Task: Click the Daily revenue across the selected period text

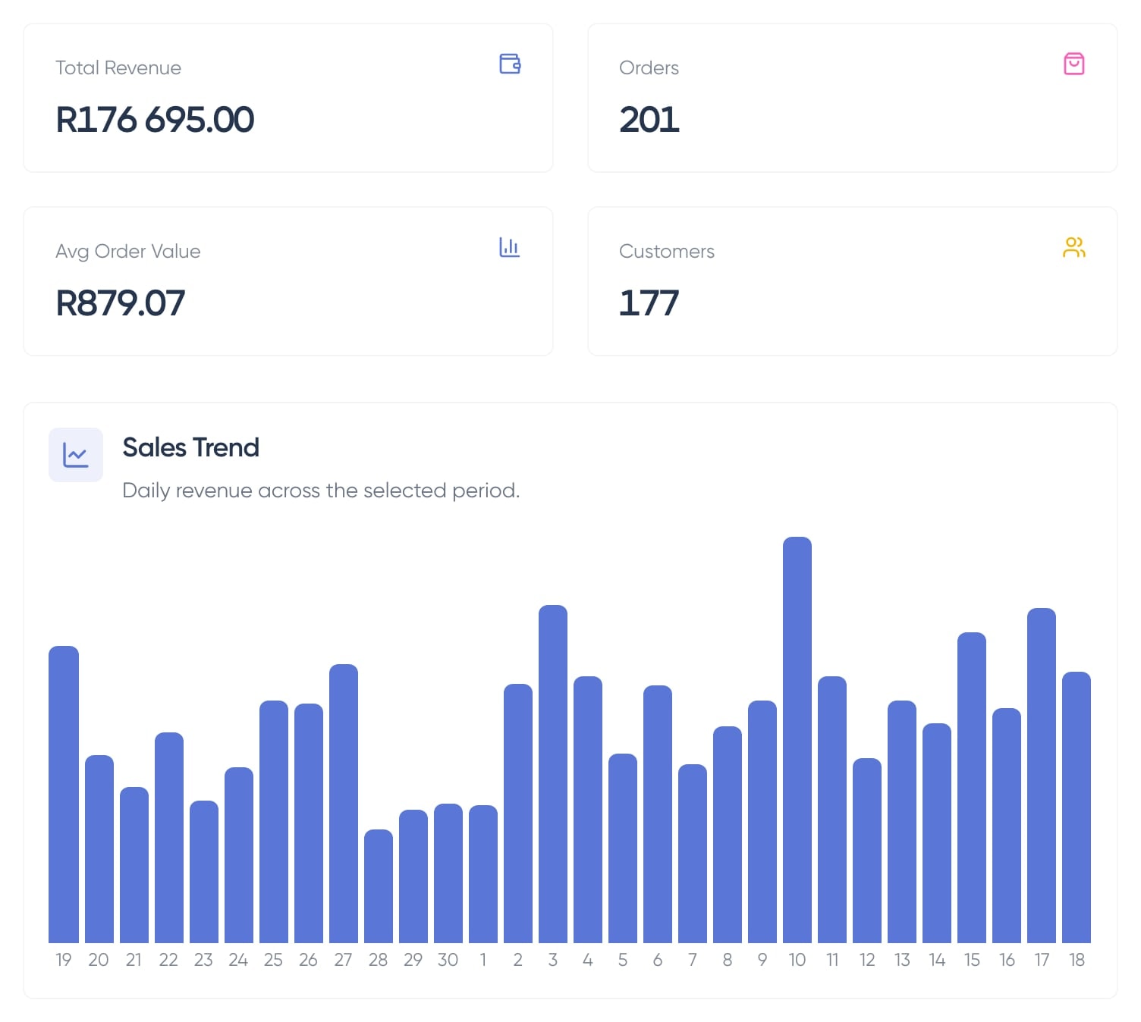Action: [x=321, y=491]
